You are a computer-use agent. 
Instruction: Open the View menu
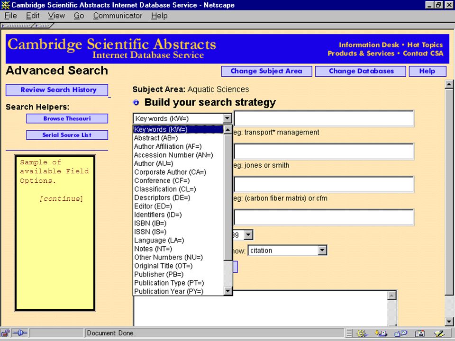(56, 16)
